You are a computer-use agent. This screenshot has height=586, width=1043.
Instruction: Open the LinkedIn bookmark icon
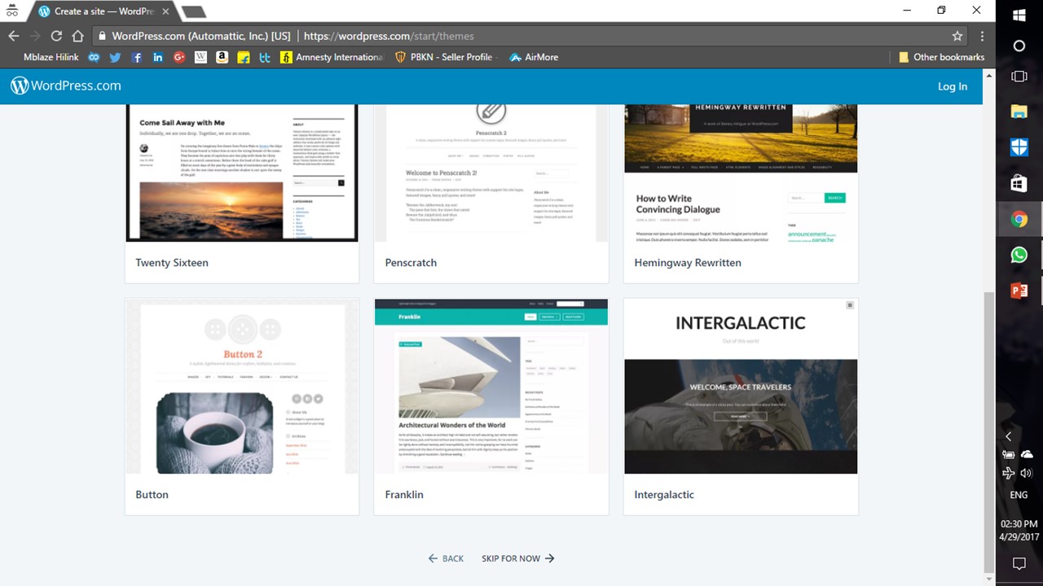point(158,58)
